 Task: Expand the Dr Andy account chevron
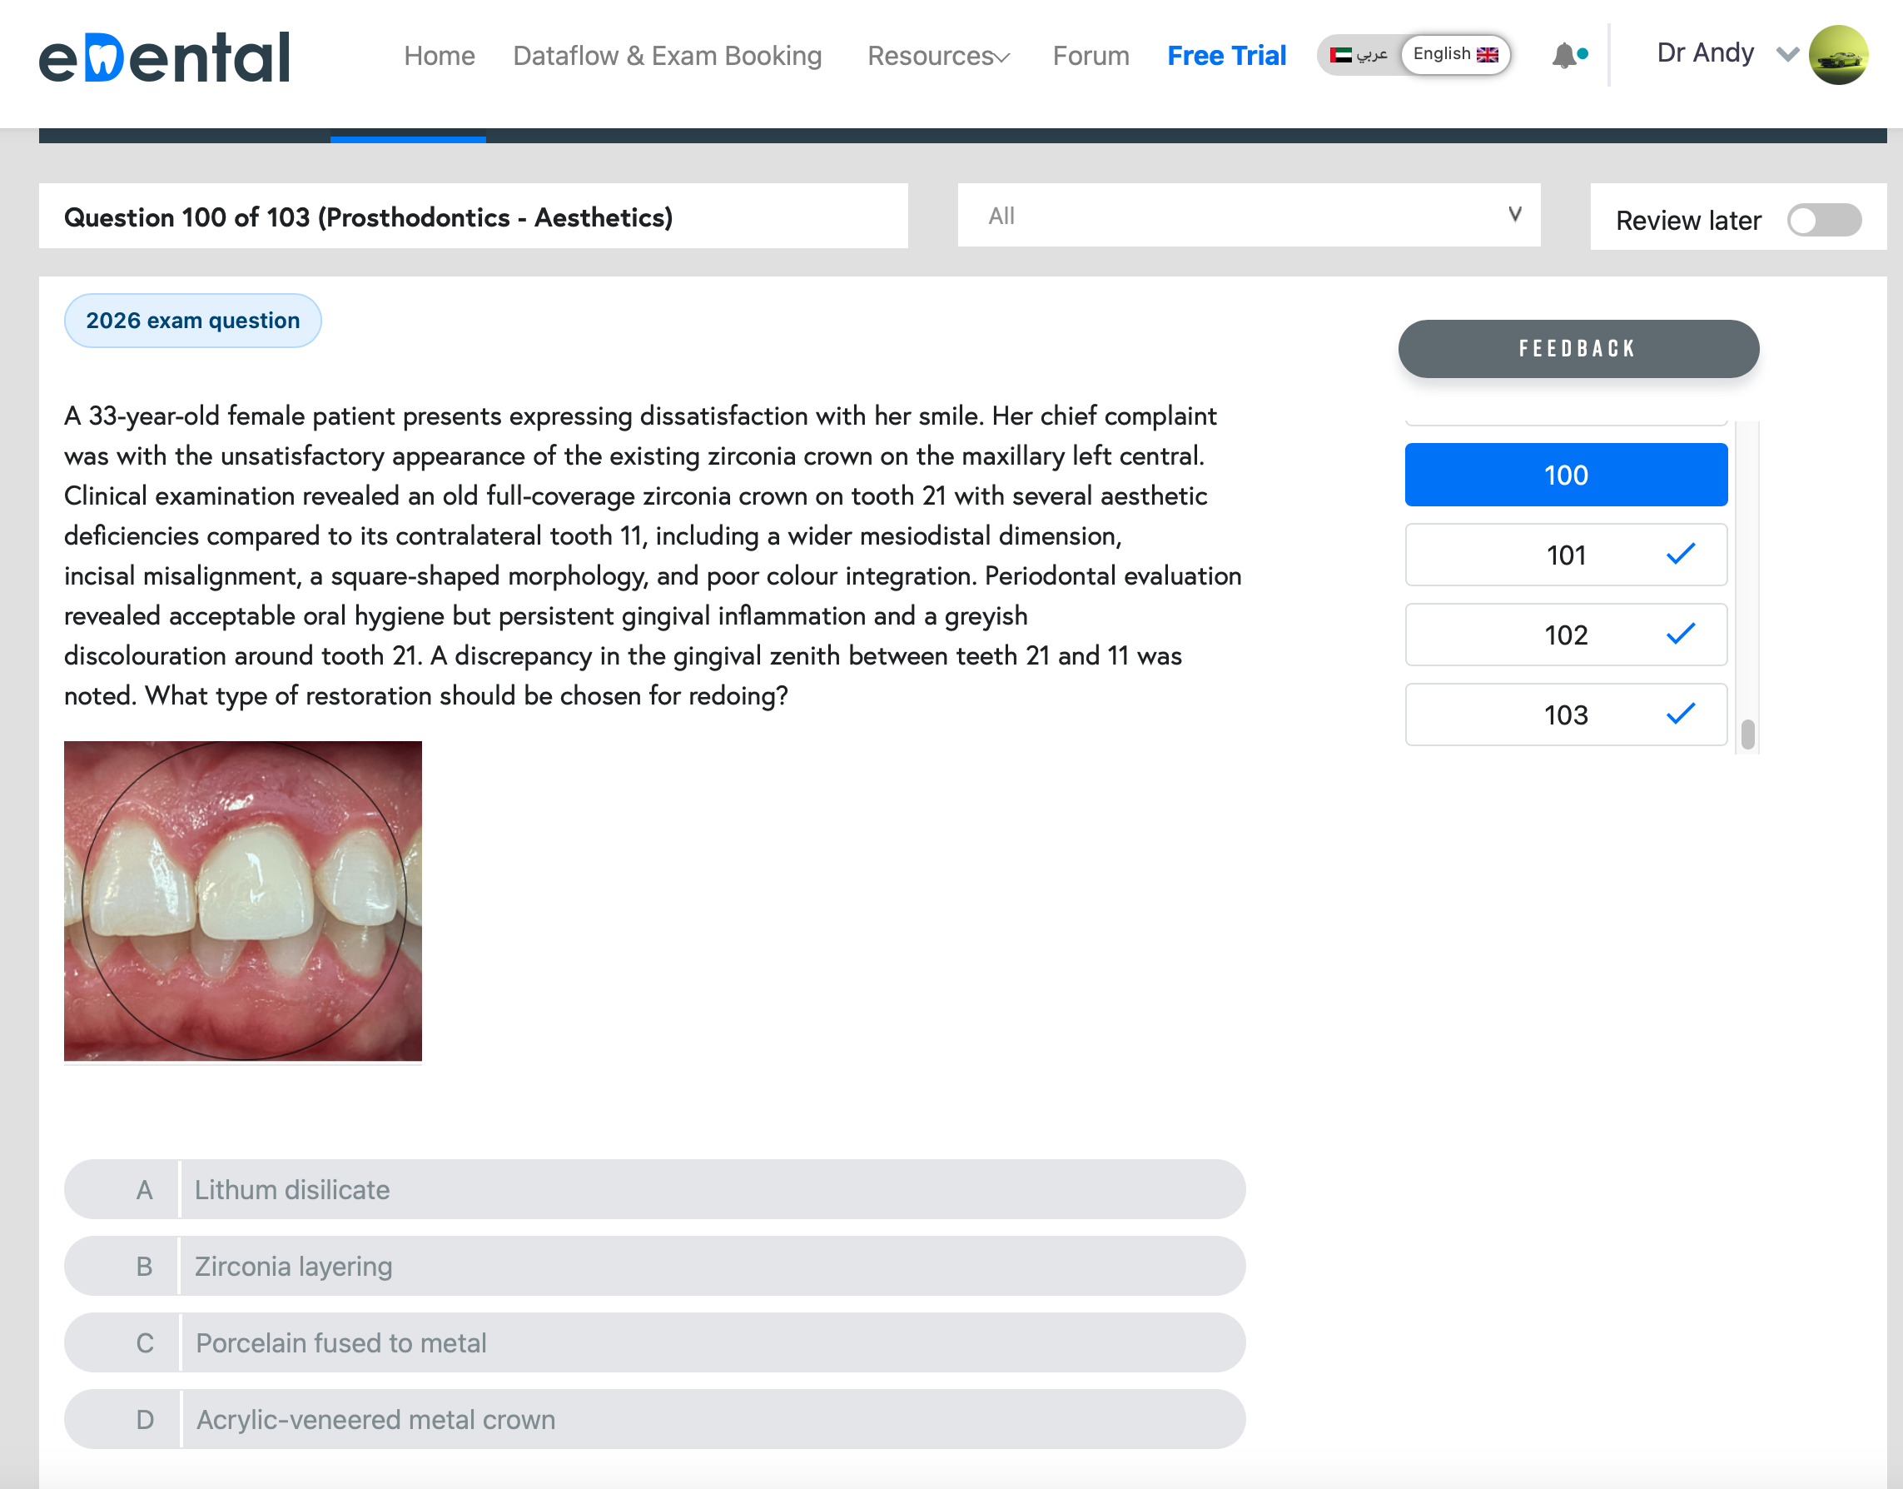coord(1786,54)
